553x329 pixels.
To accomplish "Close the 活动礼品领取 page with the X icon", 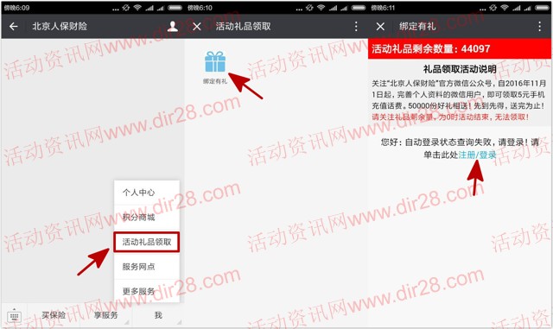I will tap(197, 27).
